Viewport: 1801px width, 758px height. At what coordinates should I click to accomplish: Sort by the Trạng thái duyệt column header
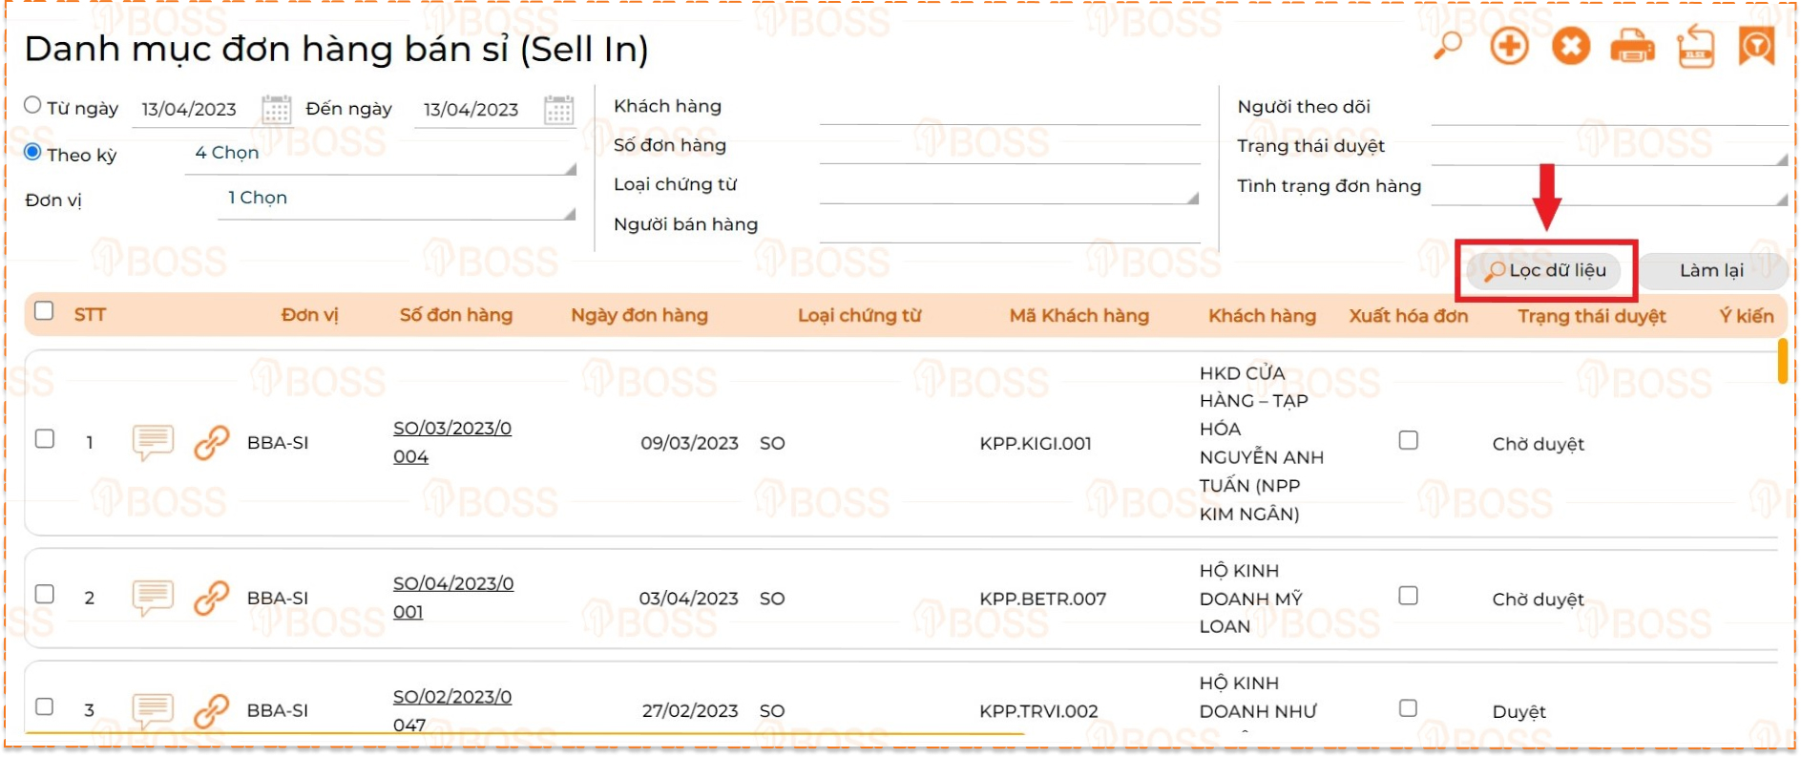pyautogui.click(x=1592, y=316)
